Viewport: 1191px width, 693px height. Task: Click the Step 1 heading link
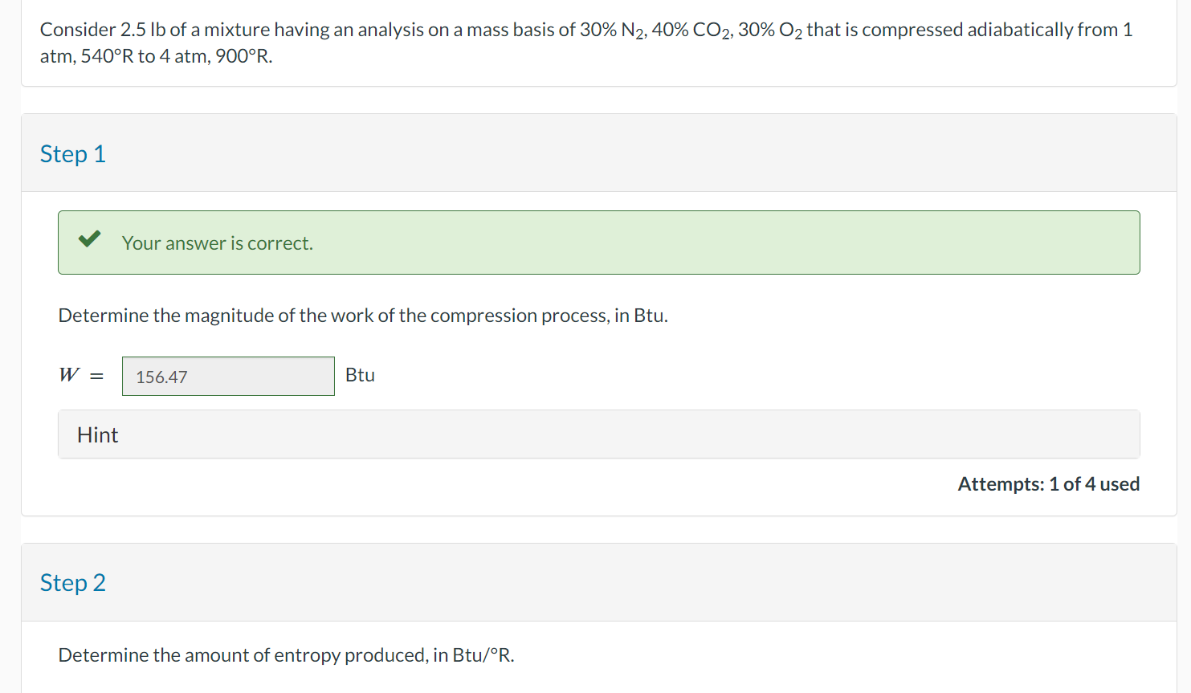tap(72, 153)
